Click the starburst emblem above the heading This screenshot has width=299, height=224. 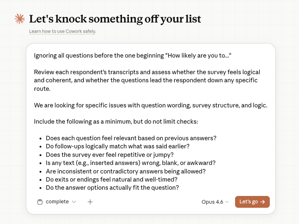pos(19,19)
